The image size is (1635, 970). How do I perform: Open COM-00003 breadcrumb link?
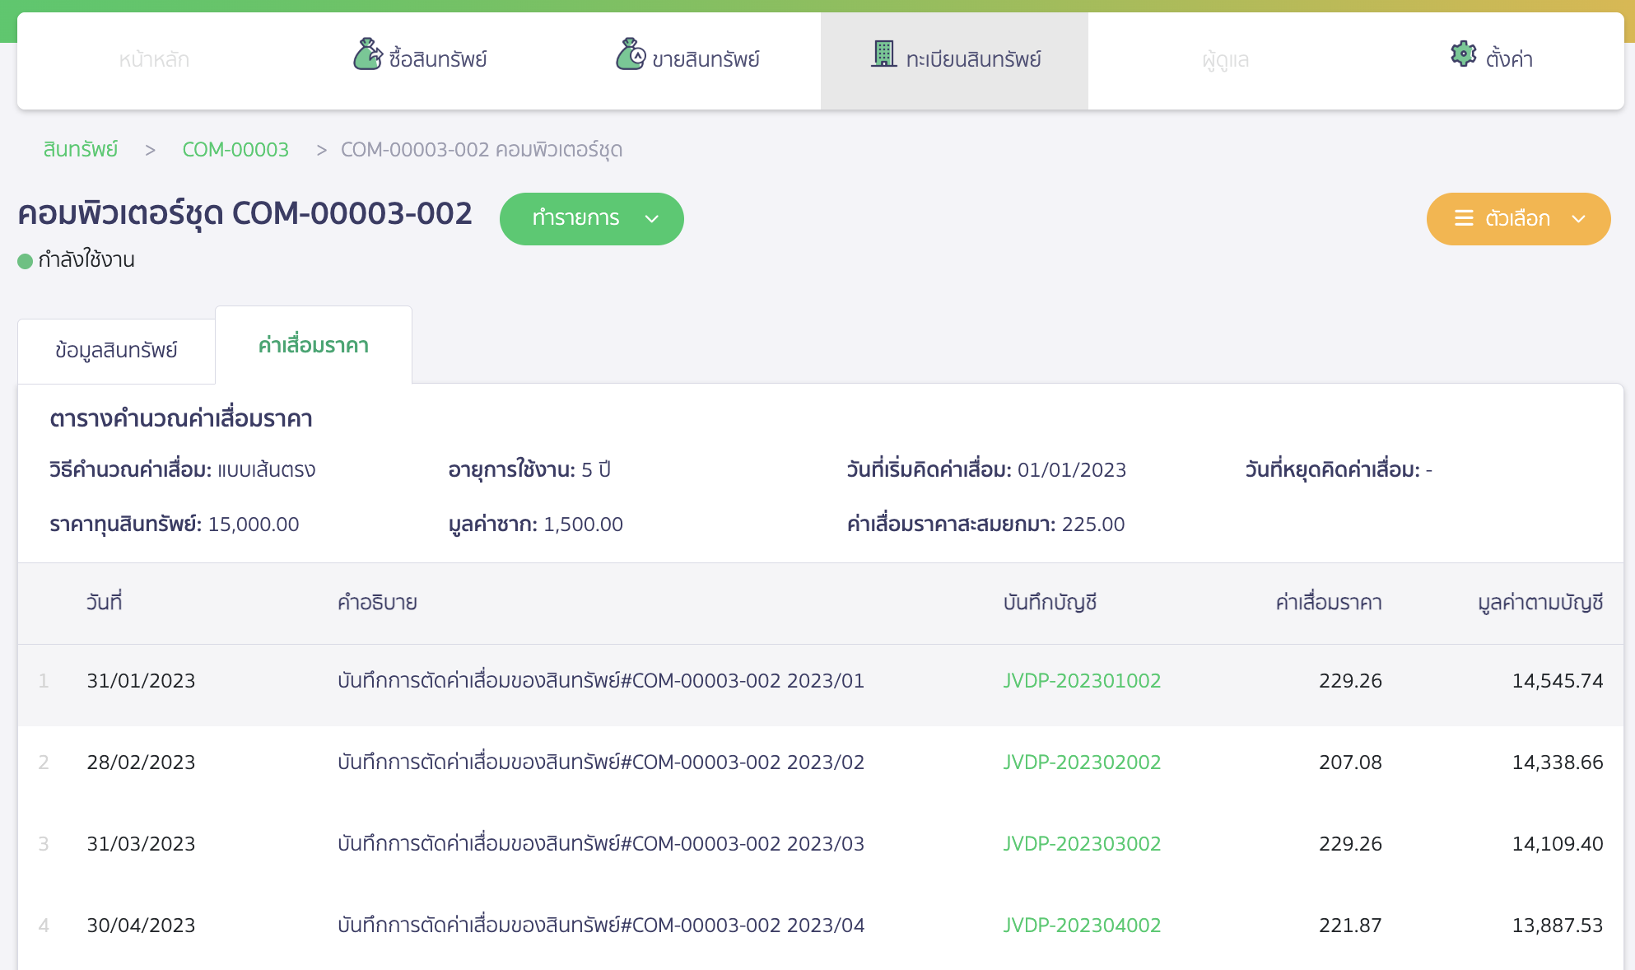[235, 150]
